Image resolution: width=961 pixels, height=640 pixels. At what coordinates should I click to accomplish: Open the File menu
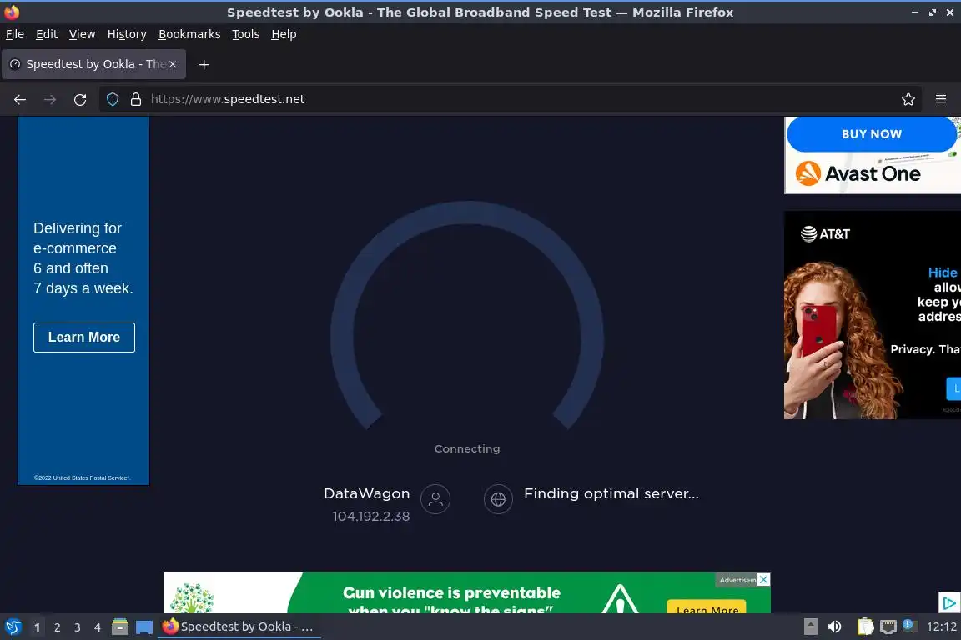coord(15,34)
